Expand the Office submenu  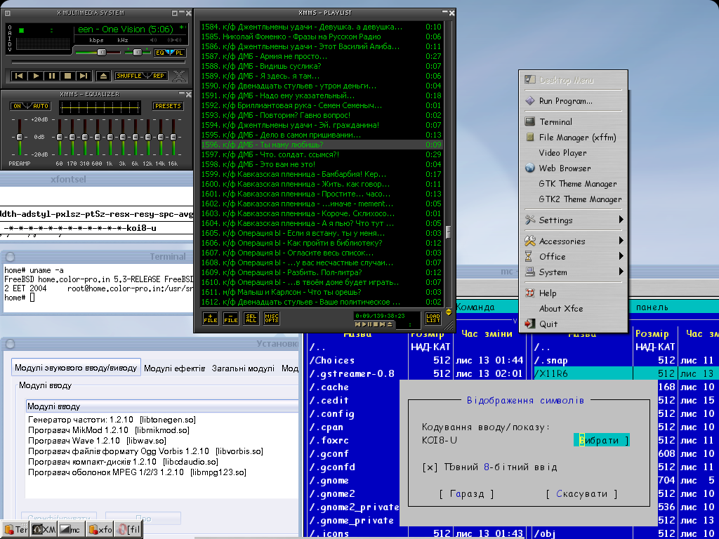(573, 257)
